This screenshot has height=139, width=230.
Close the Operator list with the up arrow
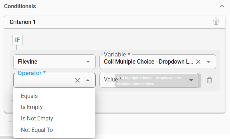click(x=88, y=80)
